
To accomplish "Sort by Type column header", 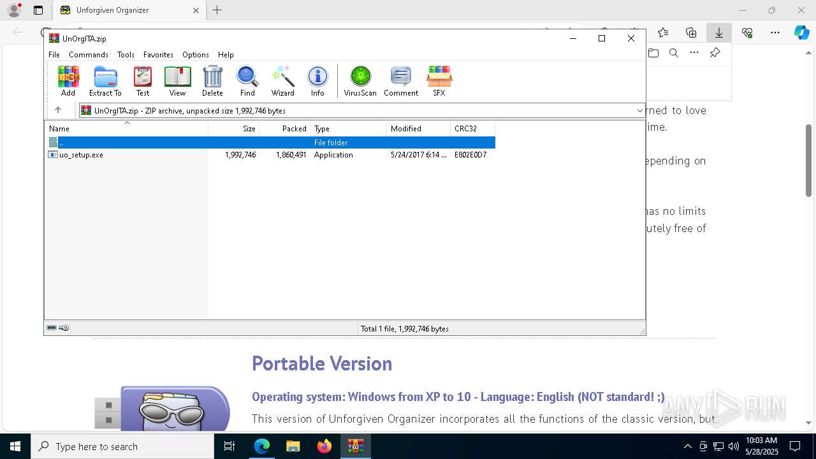I will 349,129.
